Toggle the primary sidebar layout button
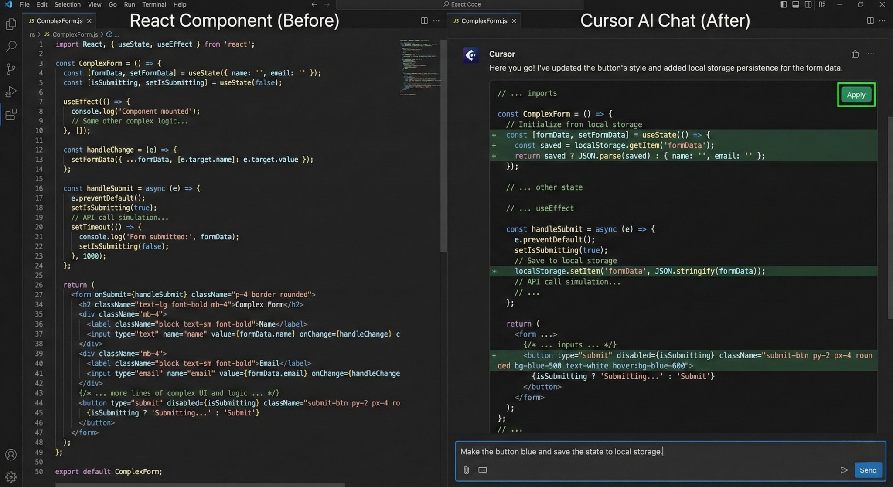 click(x=783, y=4)
